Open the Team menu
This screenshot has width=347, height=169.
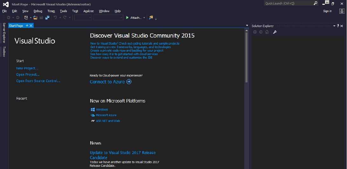(51, 11)
